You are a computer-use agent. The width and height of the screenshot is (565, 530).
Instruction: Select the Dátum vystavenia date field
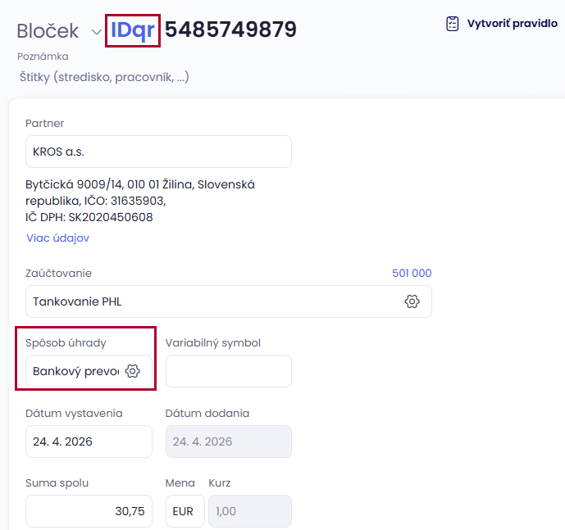click(89, 442)
